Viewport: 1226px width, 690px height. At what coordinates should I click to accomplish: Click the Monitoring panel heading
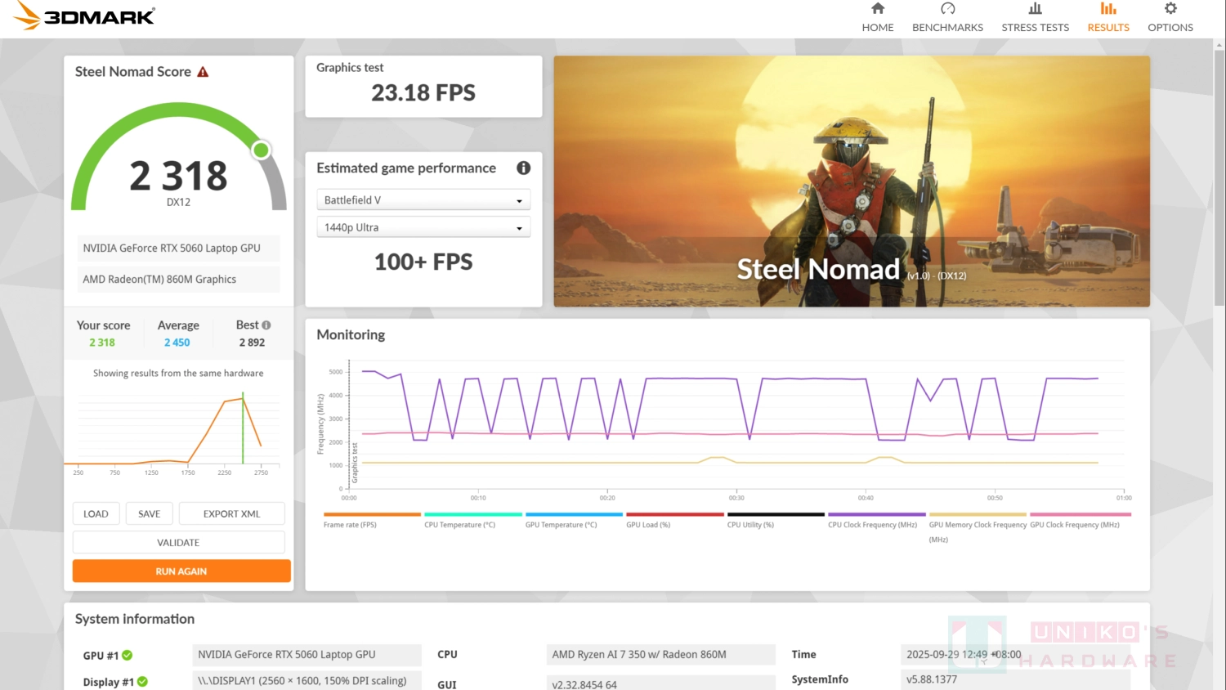(x=351, y=334)
